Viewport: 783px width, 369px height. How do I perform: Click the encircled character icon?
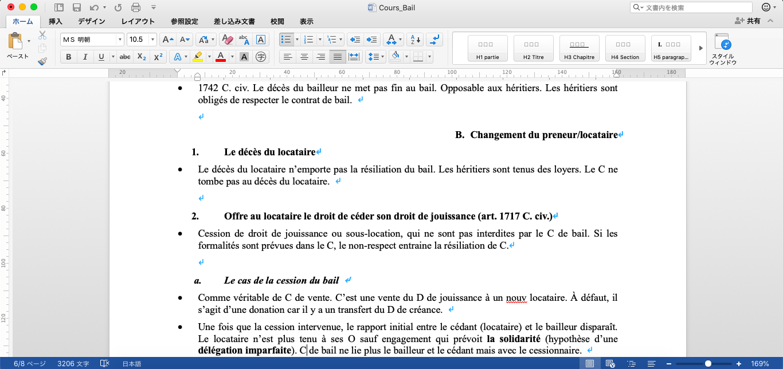(x=261, y=57)
